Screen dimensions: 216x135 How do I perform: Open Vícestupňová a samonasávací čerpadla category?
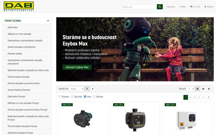(x=27, y=40)
